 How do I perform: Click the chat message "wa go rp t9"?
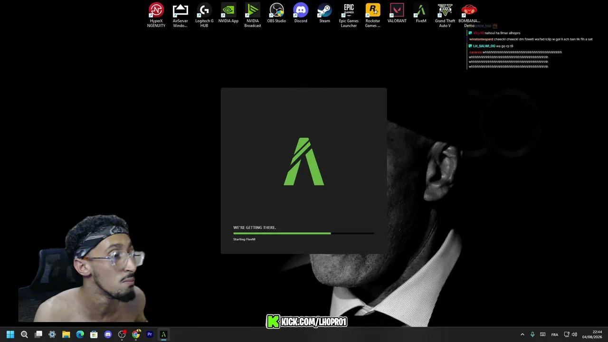point(505,46)
